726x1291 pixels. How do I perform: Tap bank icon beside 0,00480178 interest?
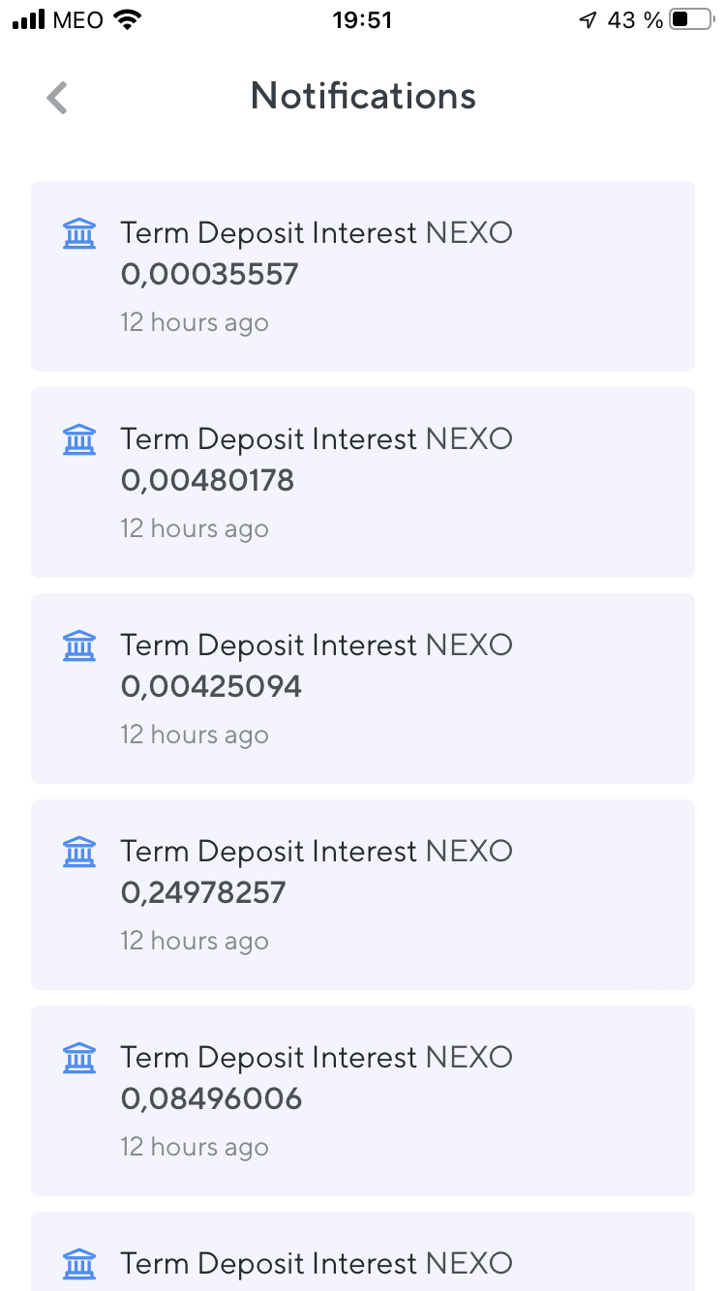(79, 440)
